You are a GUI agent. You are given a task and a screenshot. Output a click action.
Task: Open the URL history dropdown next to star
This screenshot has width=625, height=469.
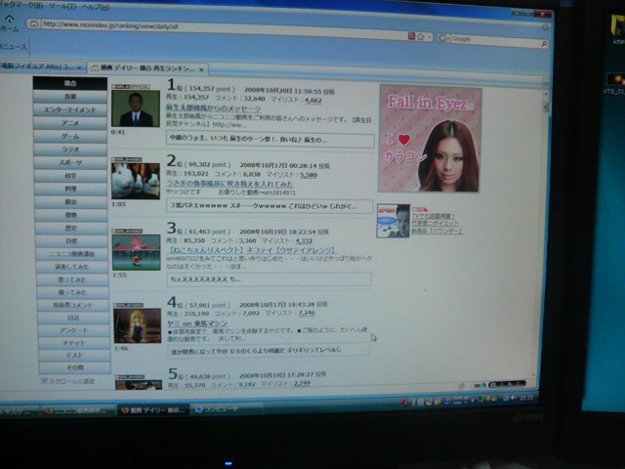pyautogui.click(x=430, y=38)
